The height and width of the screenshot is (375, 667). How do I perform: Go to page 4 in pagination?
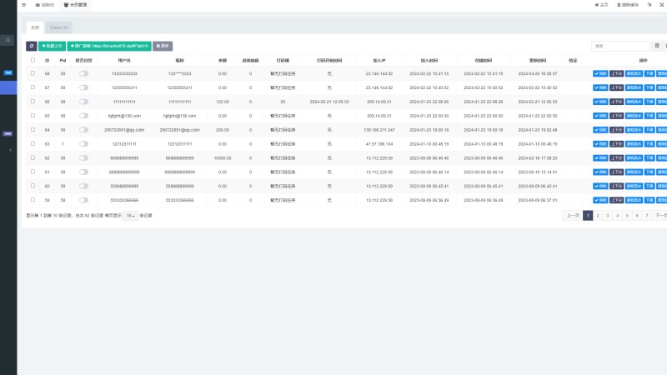click(x=617, y=216)
